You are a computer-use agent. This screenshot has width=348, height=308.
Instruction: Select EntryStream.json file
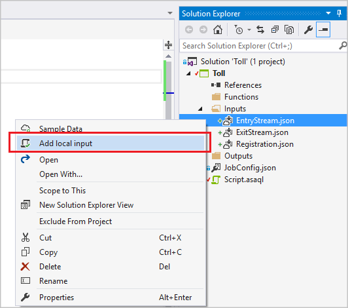tap(265, 121)
